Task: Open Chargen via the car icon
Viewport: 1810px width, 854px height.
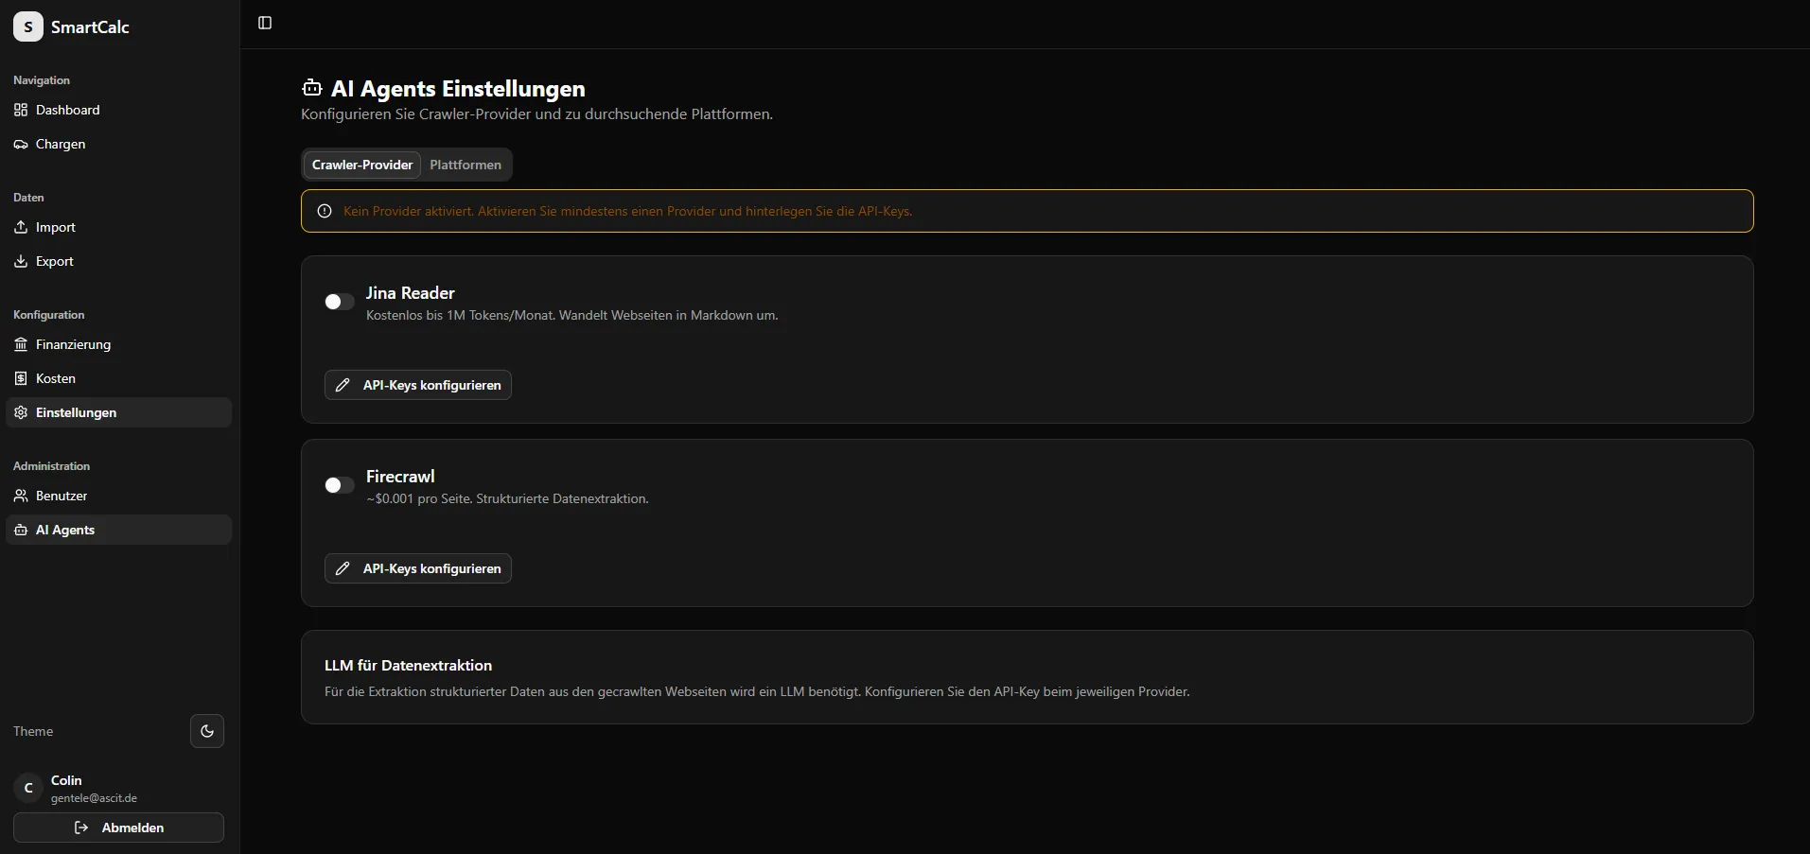Action: 21,144
